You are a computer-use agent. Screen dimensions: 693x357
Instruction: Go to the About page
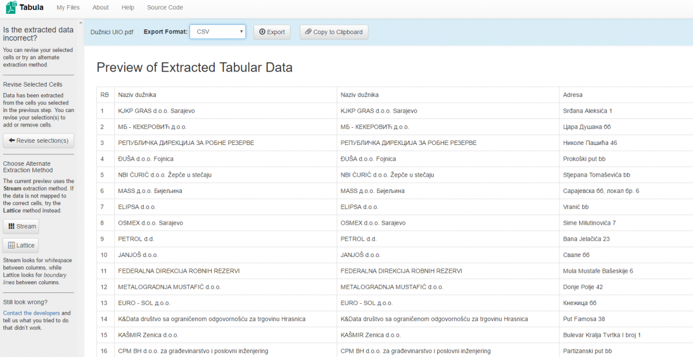point(100,8)
